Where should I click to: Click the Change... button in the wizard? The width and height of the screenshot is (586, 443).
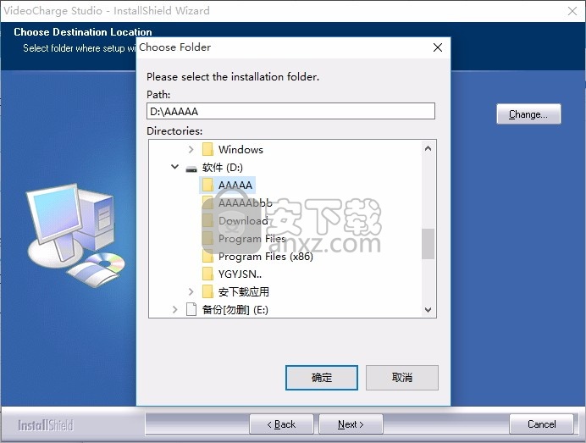tap(528, 114)
